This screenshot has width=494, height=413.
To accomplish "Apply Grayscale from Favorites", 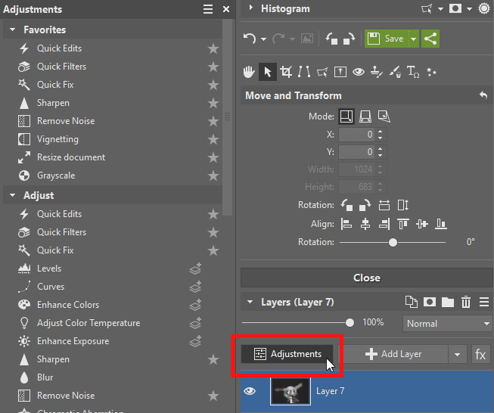I will [x=56, y=175].
